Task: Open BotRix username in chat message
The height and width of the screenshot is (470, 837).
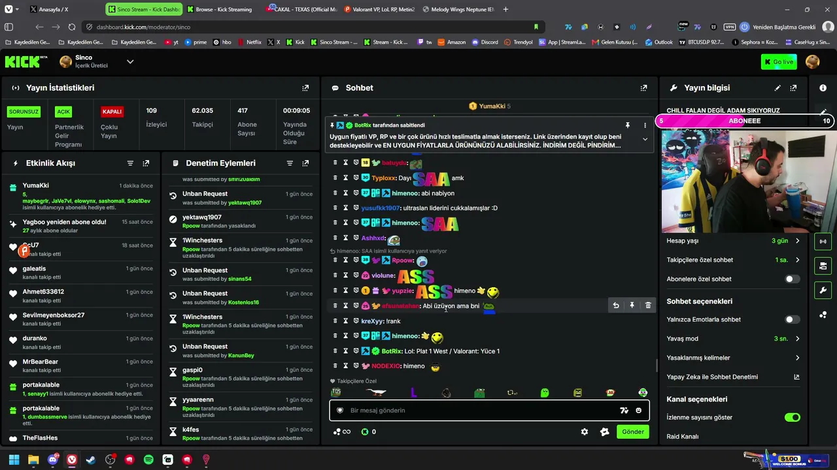Action: click(x=392, y=351)
